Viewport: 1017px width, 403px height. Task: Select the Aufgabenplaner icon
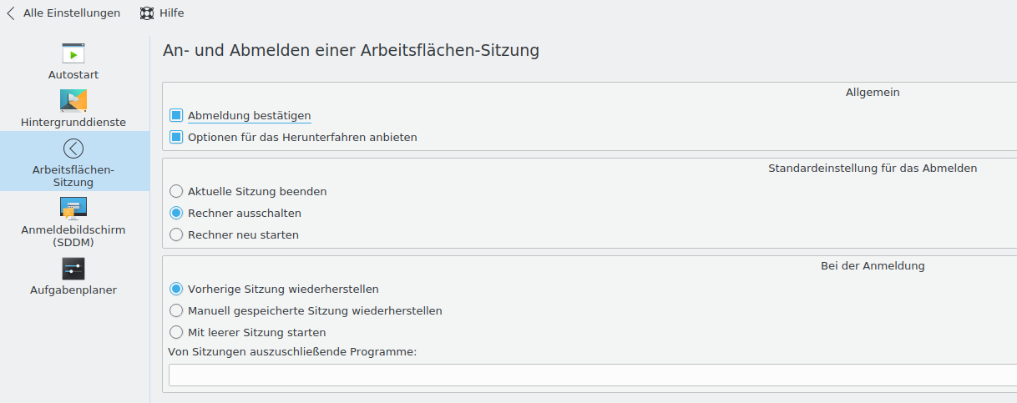[73, 269]
